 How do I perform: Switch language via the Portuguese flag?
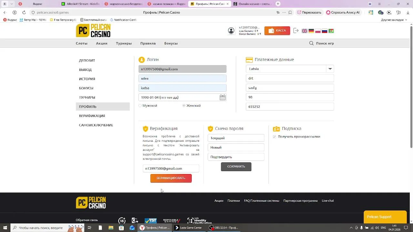click(x=331, y=31)
